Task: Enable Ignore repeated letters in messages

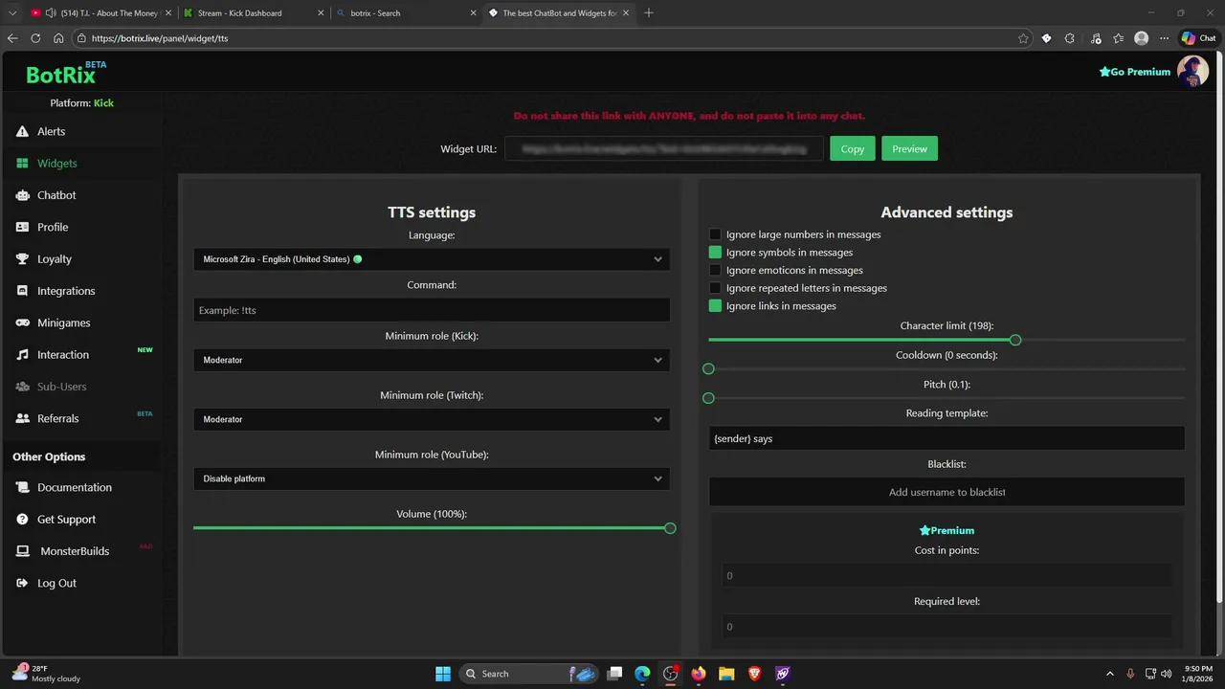Action: click(x=715, y=288)
